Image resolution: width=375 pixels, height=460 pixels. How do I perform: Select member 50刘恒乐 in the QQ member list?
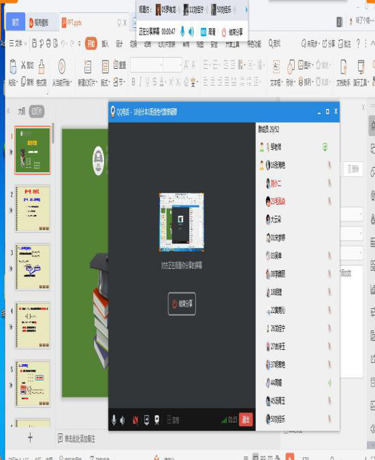coord(297,419)
